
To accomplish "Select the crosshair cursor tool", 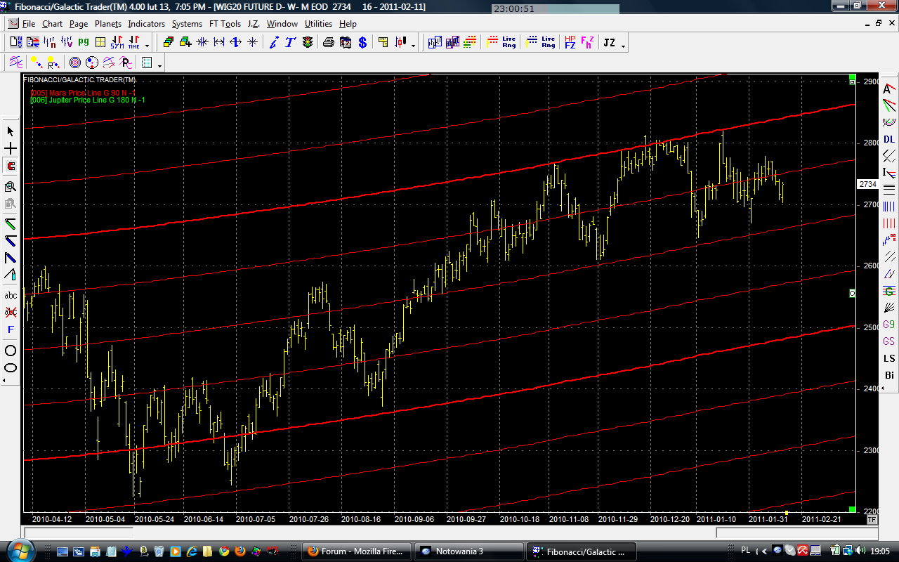I will 11,149.
